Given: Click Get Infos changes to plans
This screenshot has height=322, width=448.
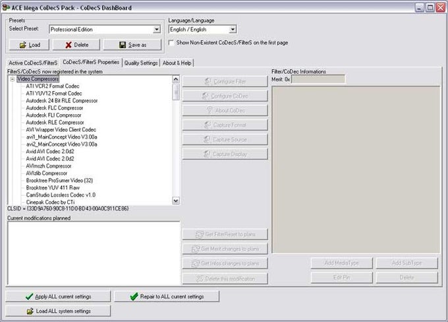Looking at the screenshot, I should (x=225, y=263).
